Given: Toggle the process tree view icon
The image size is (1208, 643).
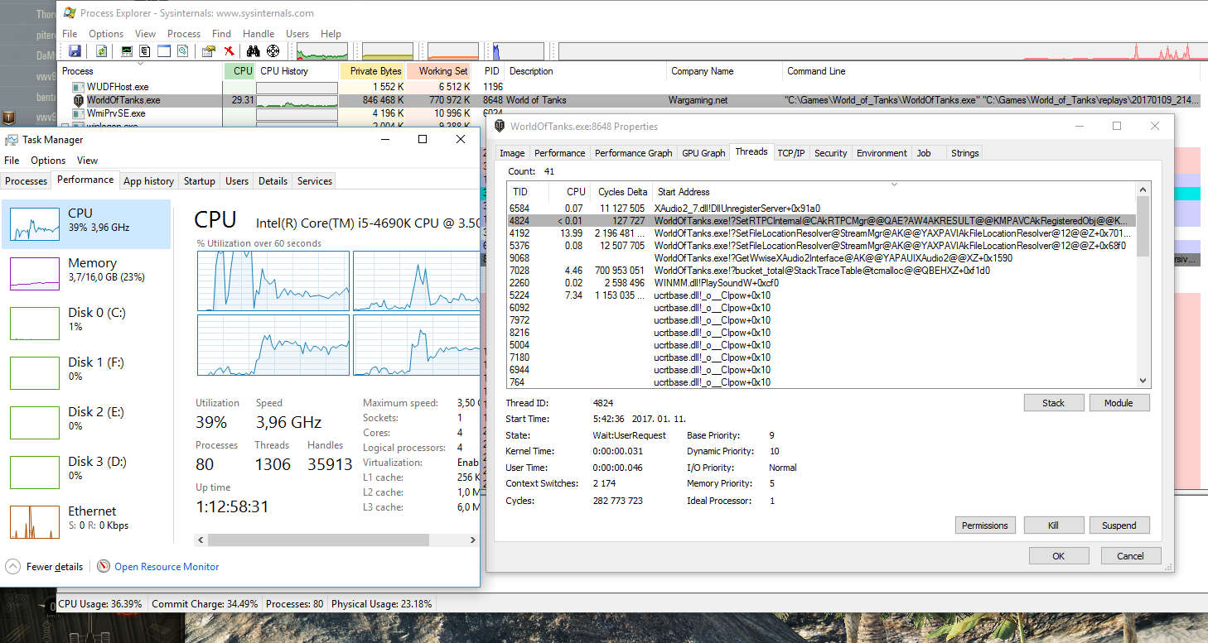Looking at the screenshot, I should (145, 51).
